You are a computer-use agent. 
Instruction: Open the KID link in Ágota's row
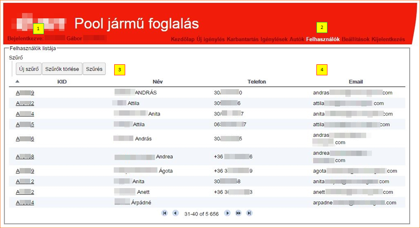pyautogui.click(x=25, y=171)
